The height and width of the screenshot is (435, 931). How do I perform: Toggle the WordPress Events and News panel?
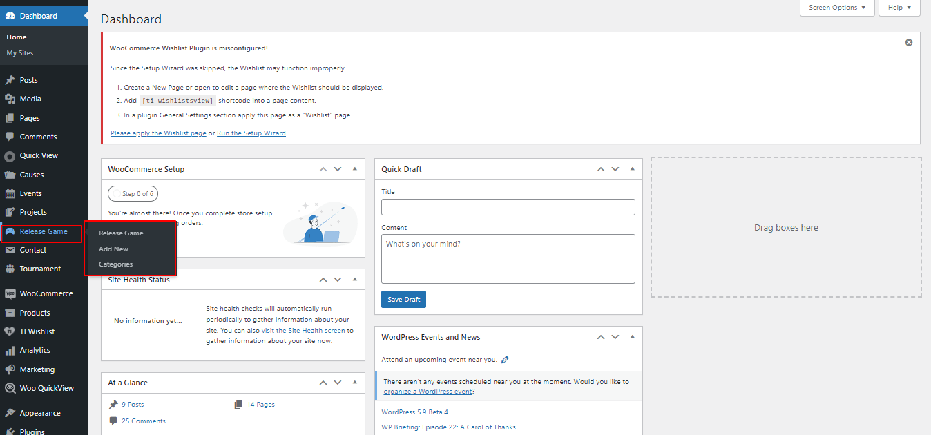click(633, 337)
